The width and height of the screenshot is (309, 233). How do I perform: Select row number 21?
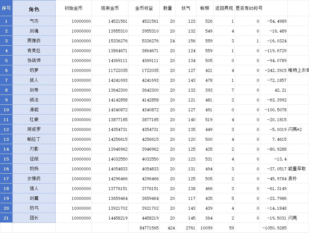click(6, 218)
